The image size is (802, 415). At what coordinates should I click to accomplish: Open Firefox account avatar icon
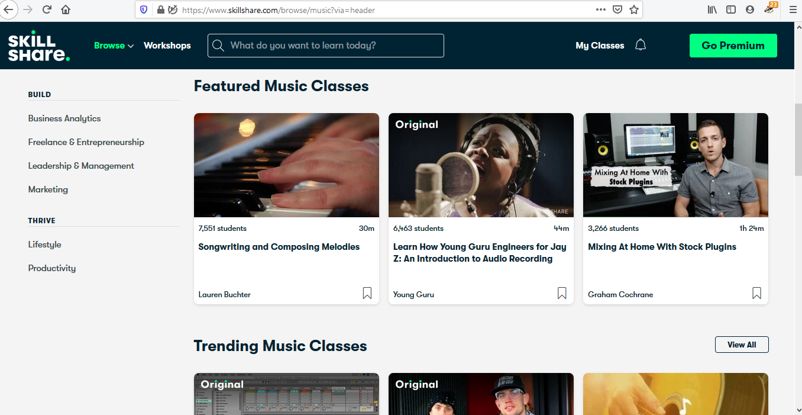(750, 9)
